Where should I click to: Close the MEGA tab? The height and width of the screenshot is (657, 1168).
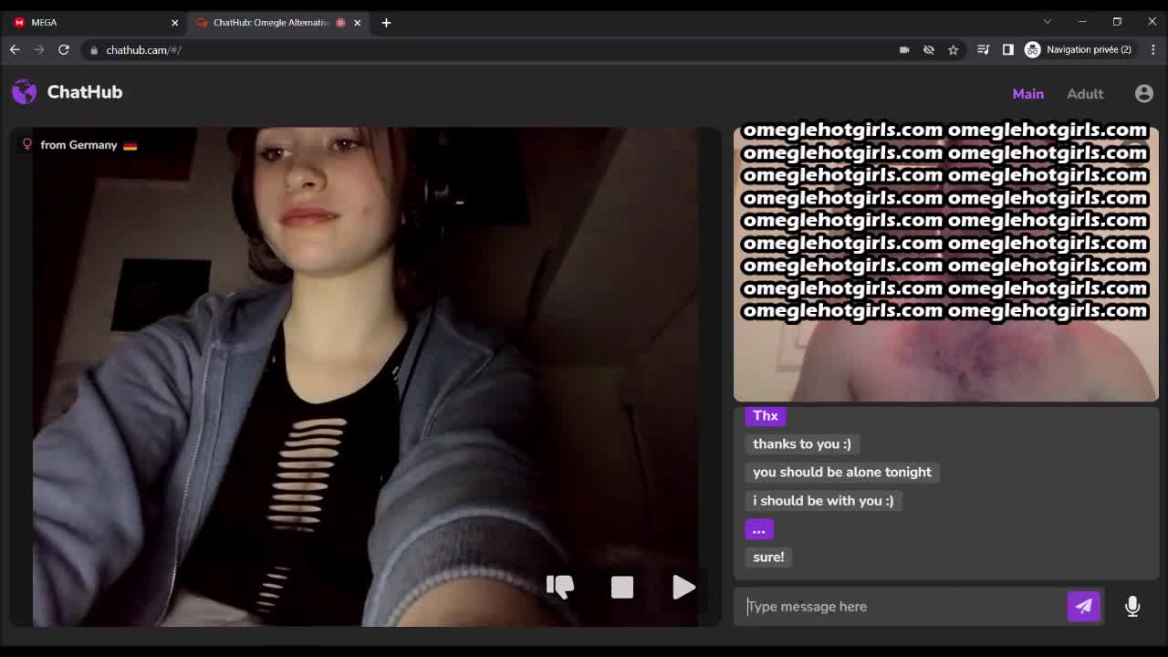tap(174, 22)
